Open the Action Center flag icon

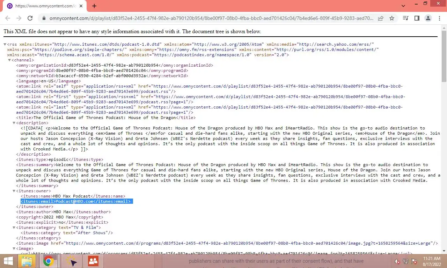point(415,261)
